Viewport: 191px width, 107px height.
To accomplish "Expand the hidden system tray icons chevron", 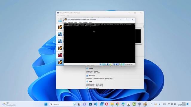I will [x=151, y=104].
